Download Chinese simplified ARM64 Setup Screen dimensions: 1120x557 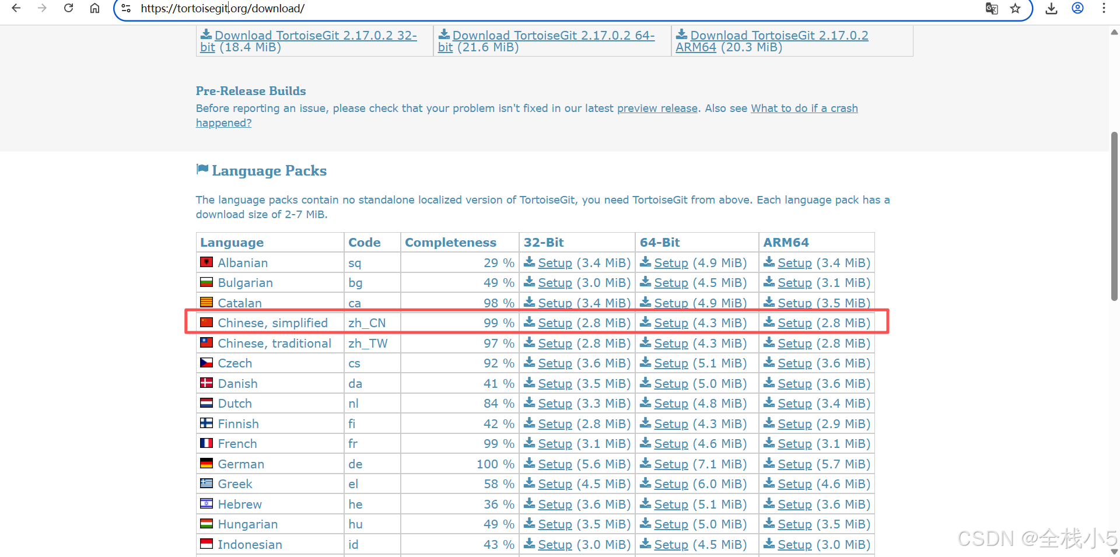click(794, 323)
